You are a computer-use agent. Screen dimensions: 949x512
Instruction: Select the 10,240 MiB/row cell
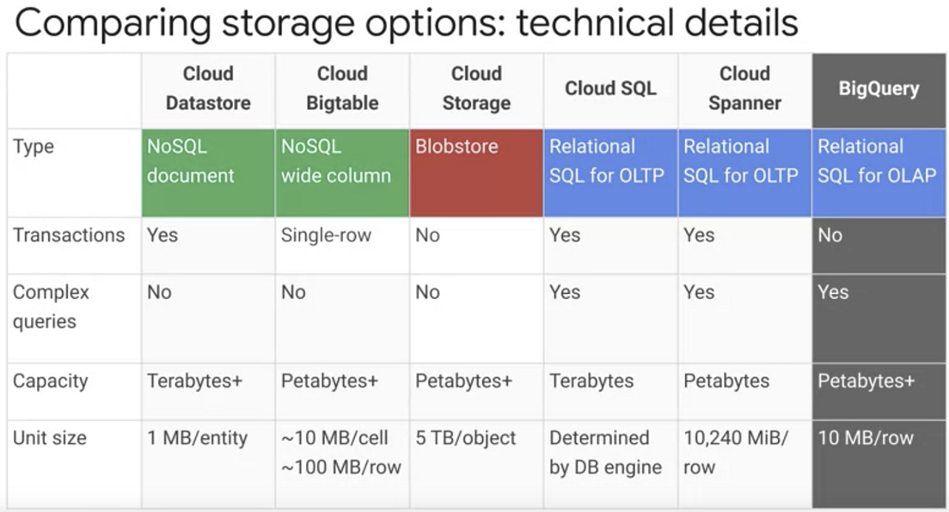(x=735, y=453)
